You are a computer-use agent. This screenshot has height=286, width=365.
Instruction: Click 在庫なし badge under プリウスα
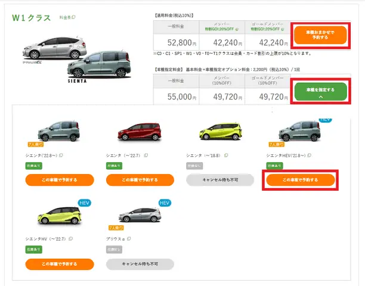[114, 250]
